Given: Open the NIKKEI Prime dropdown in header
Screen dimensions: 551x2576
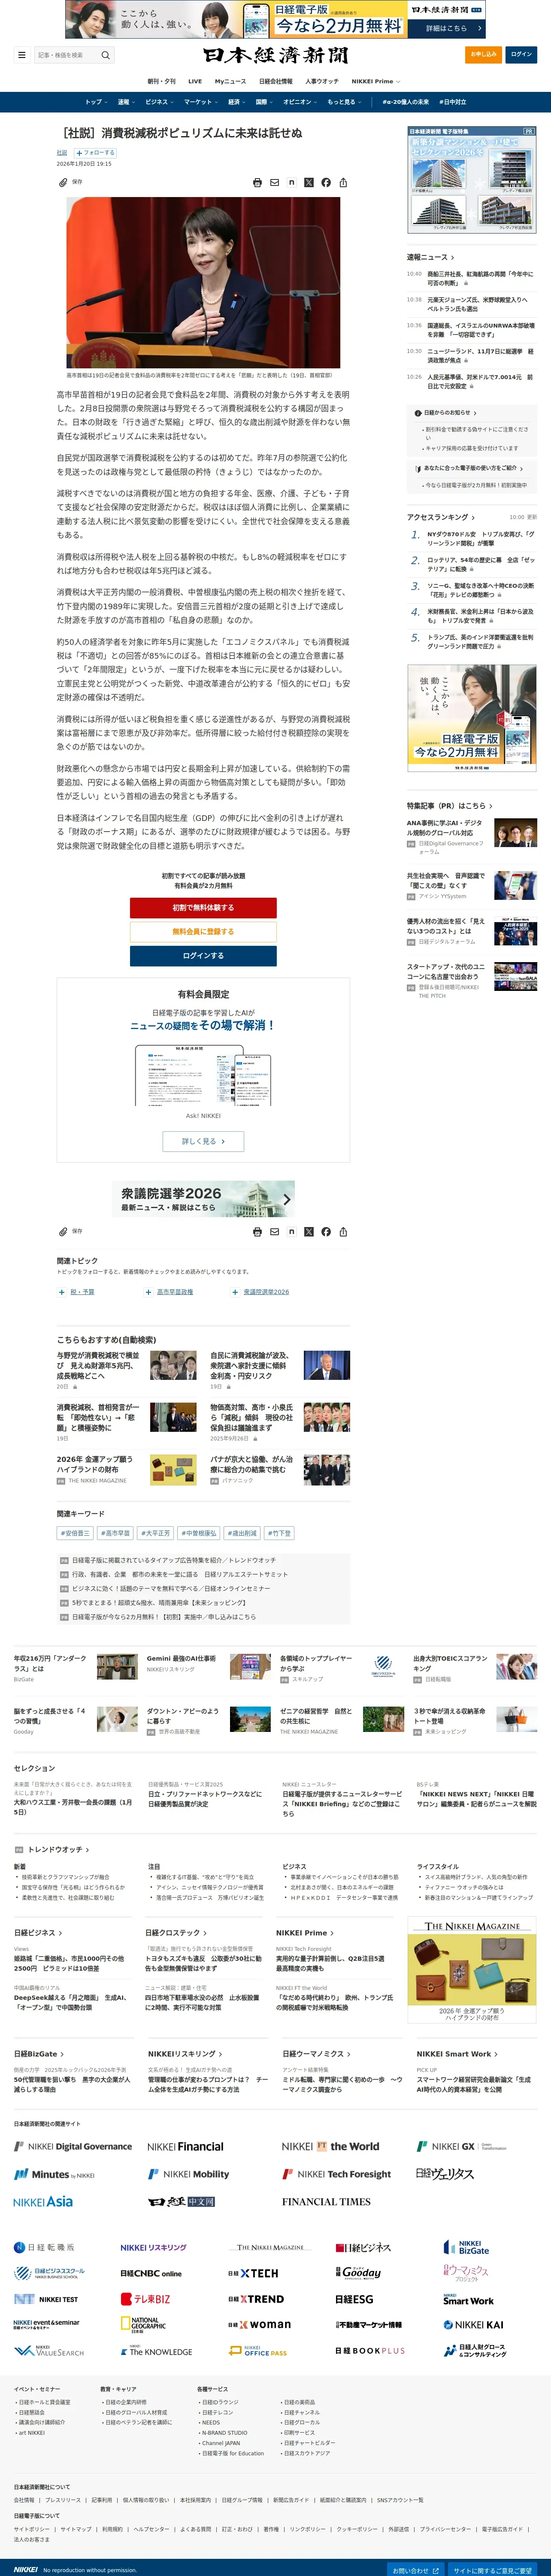Looking at the screenshot, I should [x=375, y=81].
